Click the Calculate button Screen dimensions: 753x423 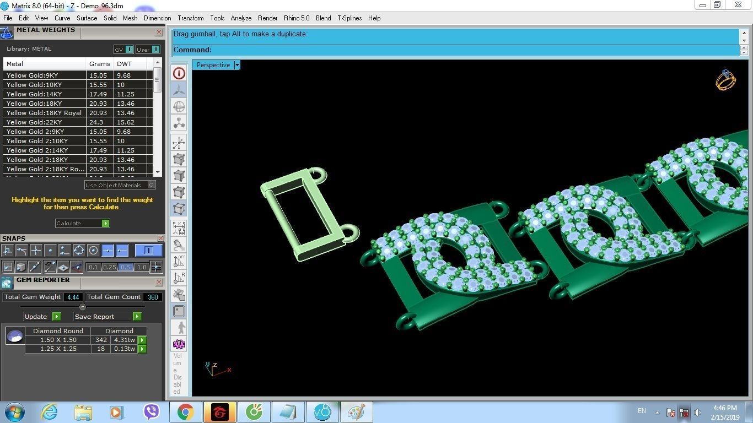pyautogui.click(x=83, y=223)
